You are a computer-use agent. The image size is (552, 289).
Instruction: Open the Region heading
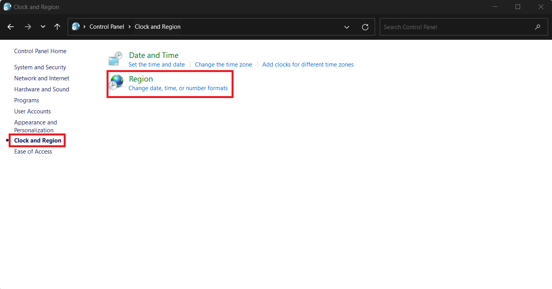click(141, 79)
